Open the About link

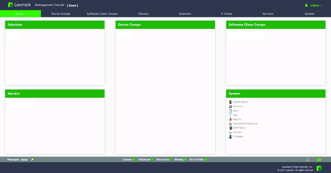click(72, 6)
